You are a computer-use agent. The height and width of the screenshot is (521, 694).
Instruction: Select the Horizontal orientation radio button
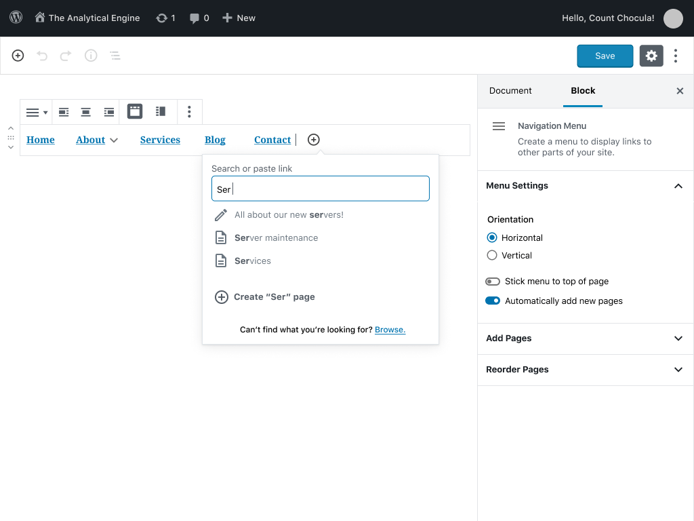pyautogui.click(x=492, y=237)
